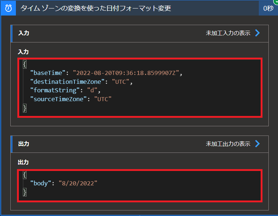Click the "body" key in output

click(41, 184)
